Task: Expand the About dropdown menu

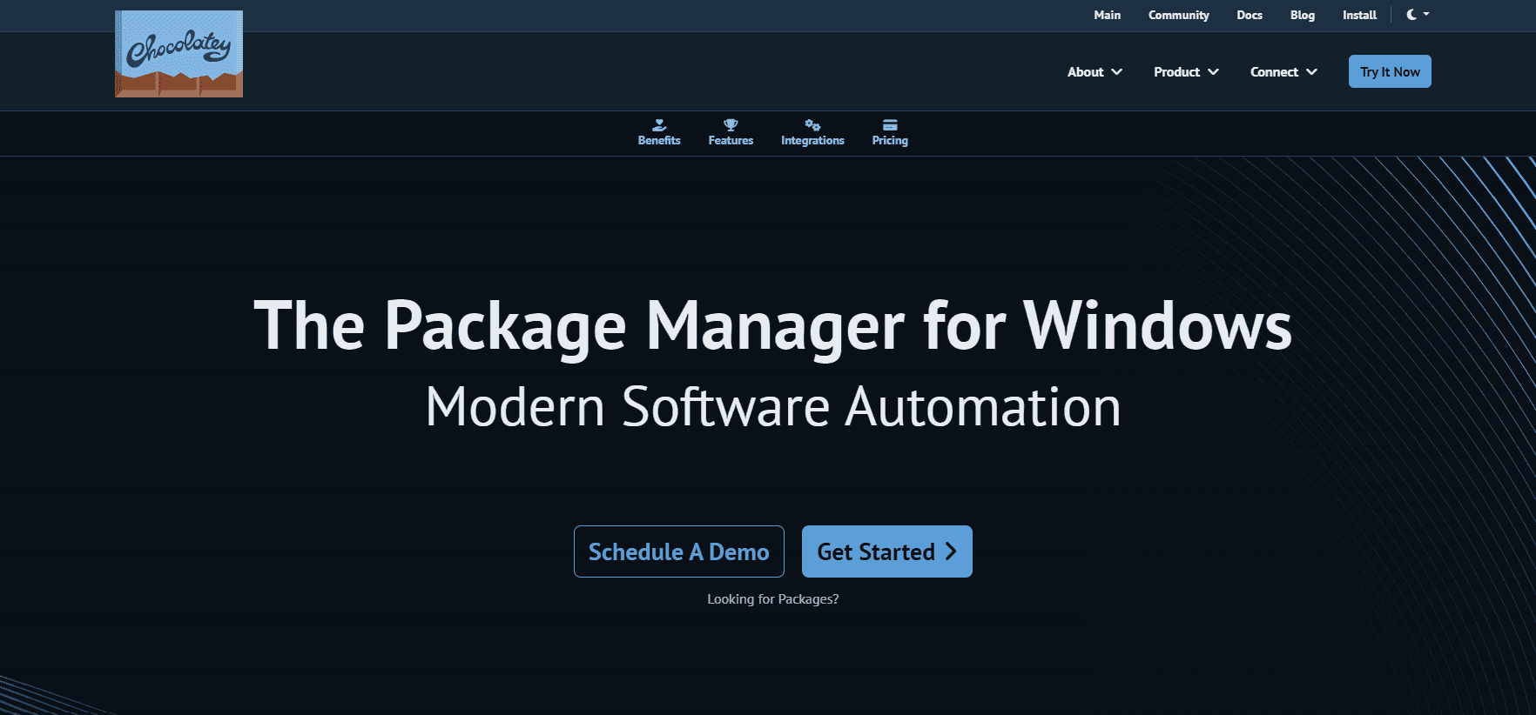Action: (1095, 72)
